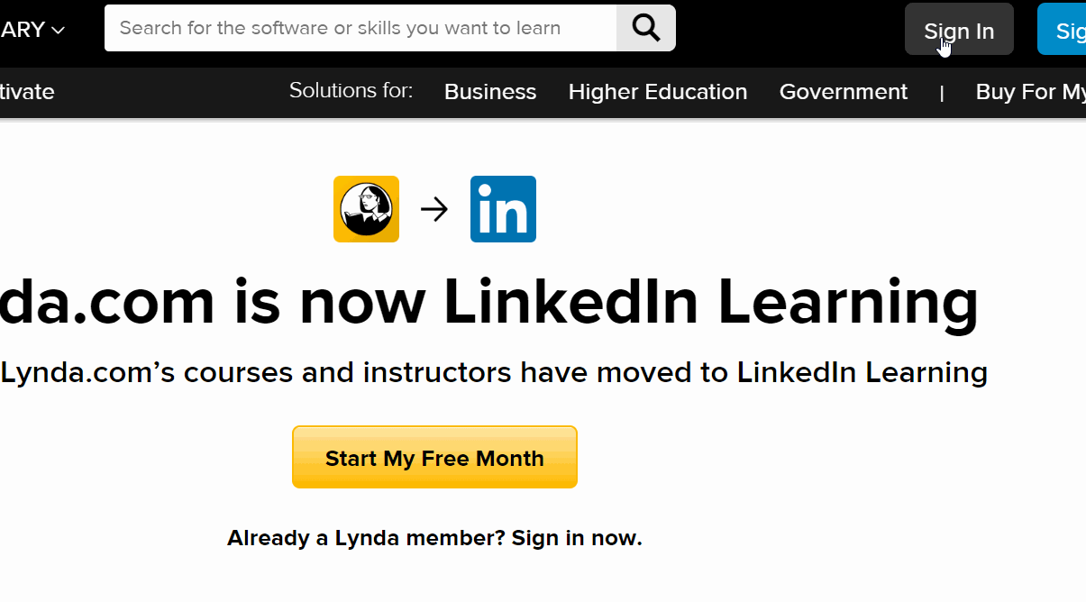Select the Government solutions link
The width and height of the screenshot is (1086, 602).
coord(844,92)
